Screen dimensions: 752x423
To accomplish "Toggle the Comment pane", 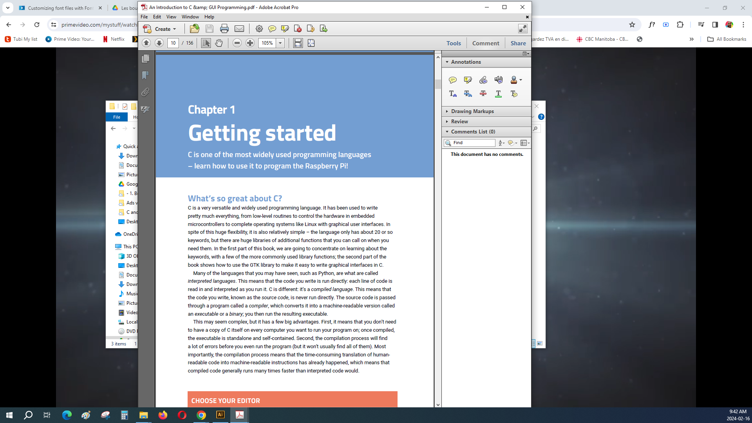I will coord(485,43).
